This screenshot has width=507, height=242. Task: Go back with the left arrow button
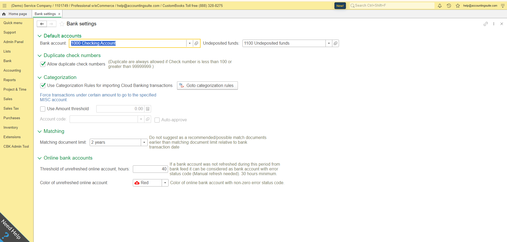(42, 24)
